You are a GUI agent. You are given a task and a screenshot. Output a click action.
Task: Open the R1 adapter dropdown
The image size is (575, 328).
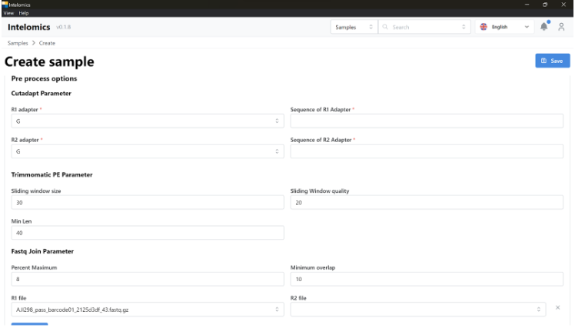(x=148, y=121)
